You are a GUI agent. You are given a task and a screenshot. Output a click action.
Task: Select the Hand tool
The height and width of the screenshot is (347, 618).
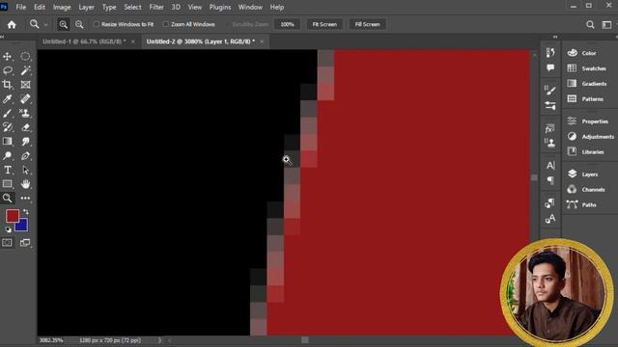(x=25, y=184)
